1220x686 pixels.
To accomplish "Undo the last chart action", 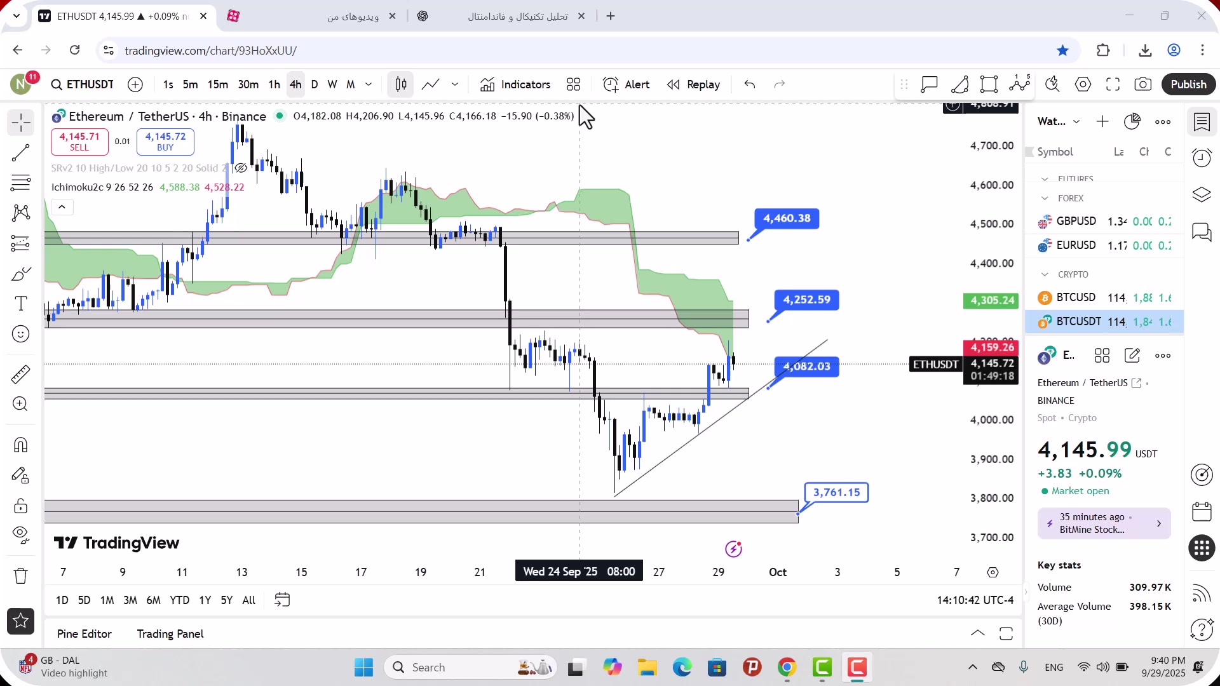I will tap(750, 84).
